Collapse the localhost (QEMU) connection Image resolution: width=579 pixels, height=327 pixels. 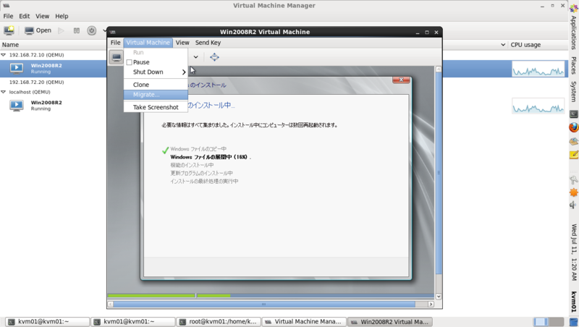click(4, 92)
